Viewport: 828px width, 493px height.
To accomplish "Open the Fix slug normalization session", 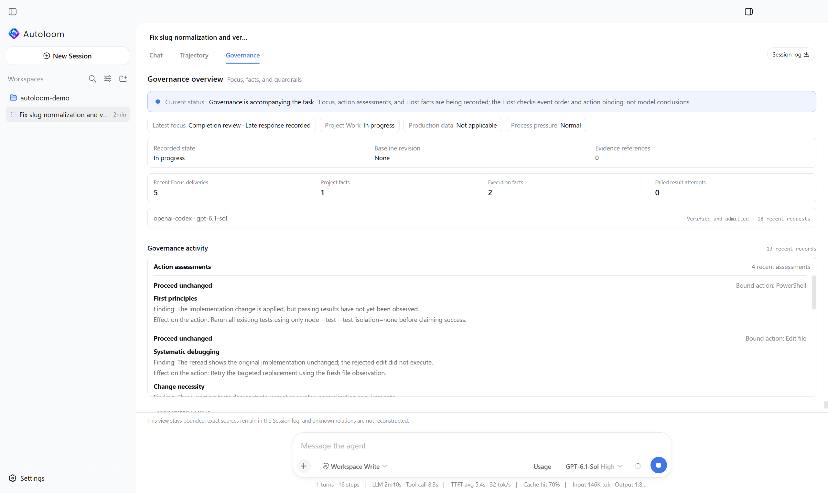I will 68,114.
